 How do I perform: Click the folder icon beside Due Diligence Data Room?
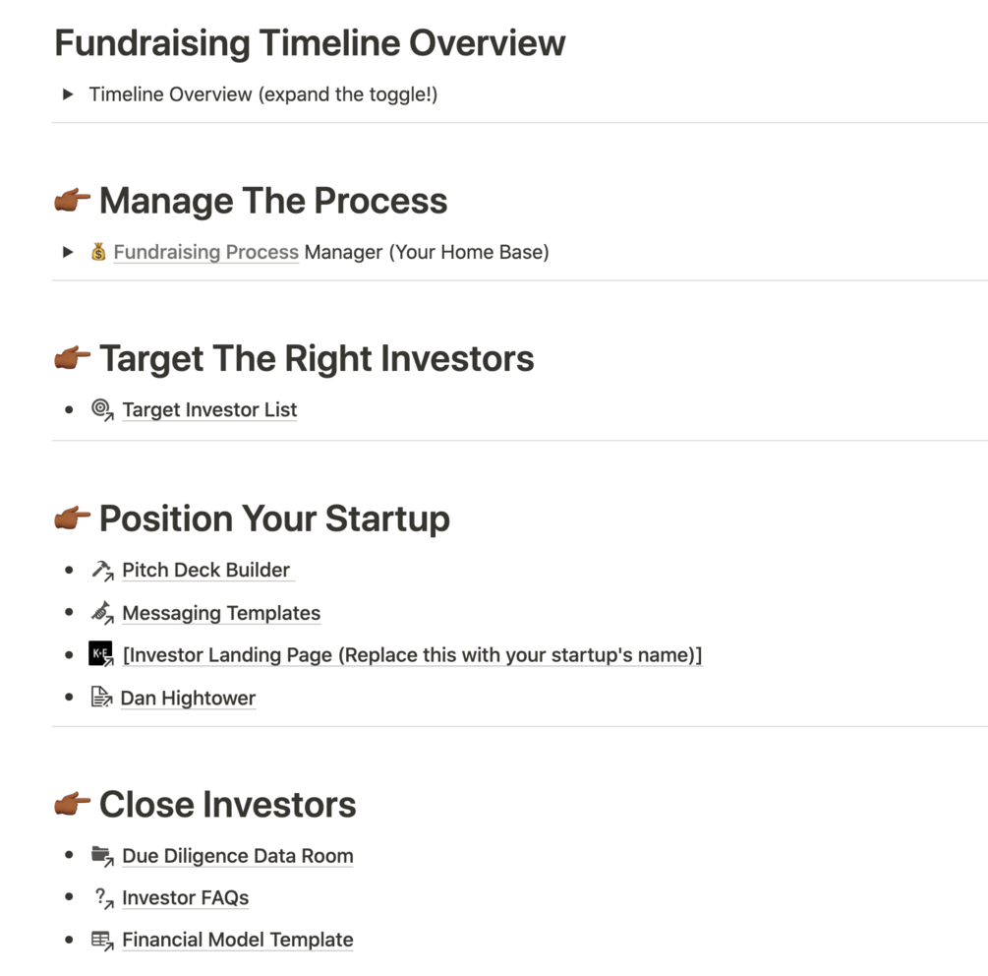pyautogui.click(x=102, y=855)
